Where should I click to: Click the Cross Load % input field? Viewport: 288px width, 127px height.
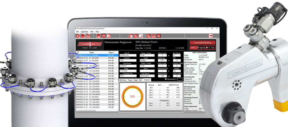[177, 76]
